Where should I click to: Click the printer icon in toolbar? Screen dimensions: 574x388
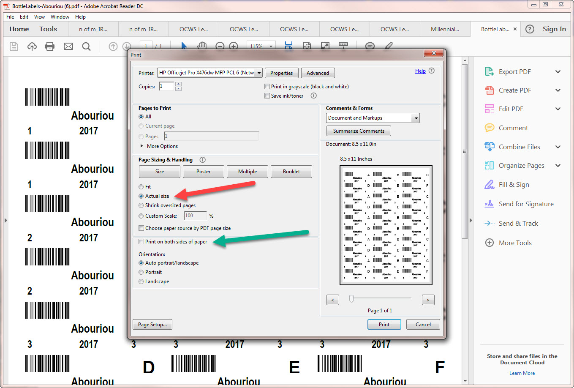[50, 46]
